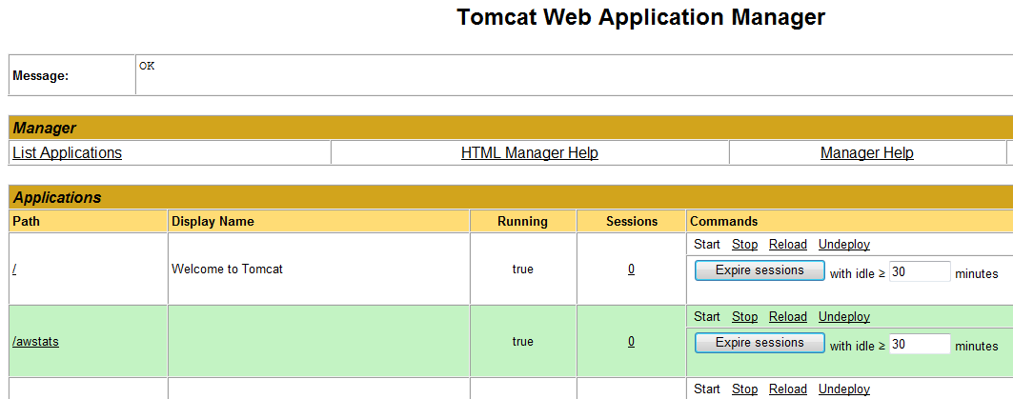Click the Applications section heading
The height and width of the screenshot is (399, 1013).
point(57,197)
